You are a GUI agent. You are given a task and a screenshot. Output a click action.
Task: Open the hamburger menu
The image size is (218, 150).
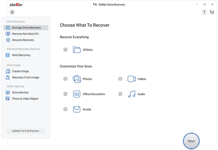click(x=12, y=12)
